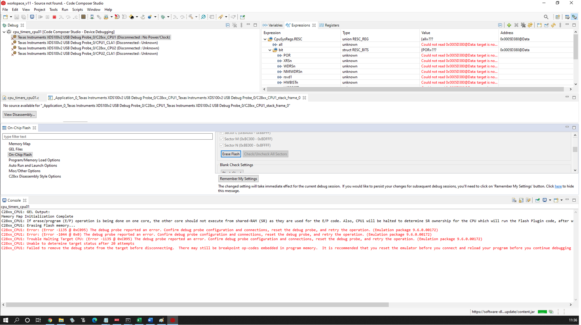581x325 pixels.
Task: Collapse the CpuSysRegs.RESC expression
Action: [x=265, y=39]
